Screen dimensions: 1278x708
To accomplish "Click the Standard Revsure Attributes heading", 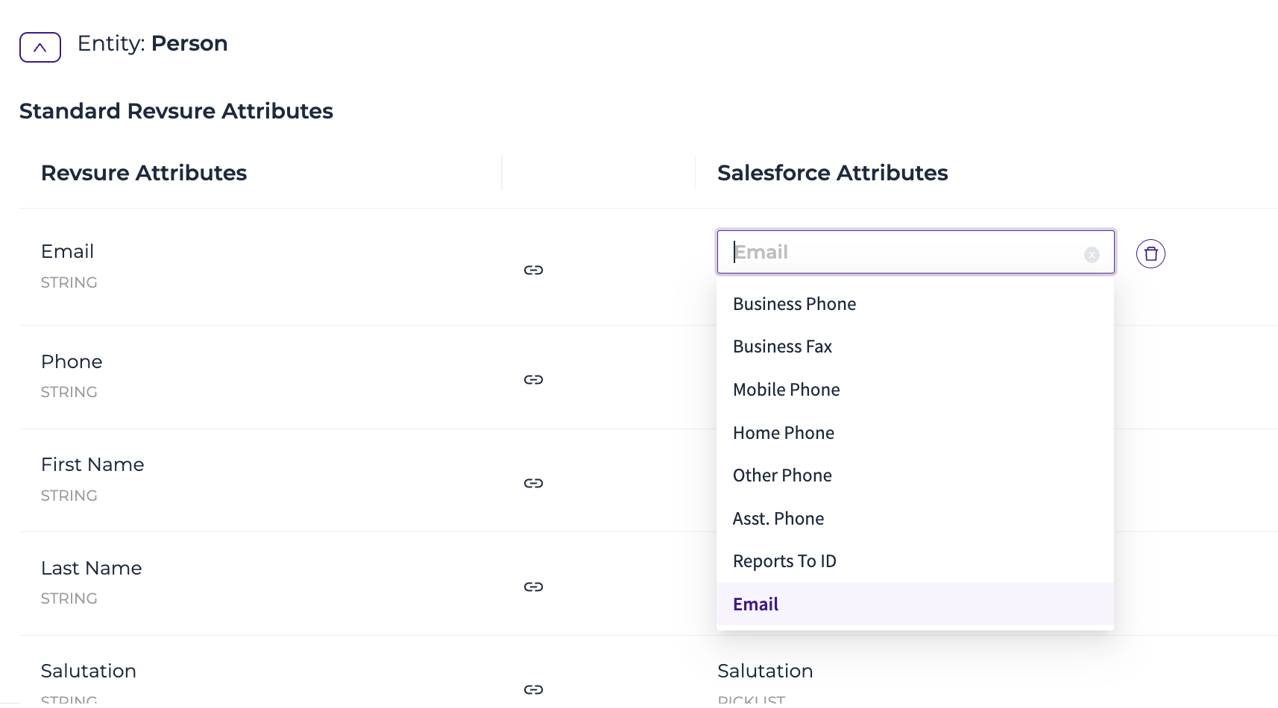I will [176, 111].
